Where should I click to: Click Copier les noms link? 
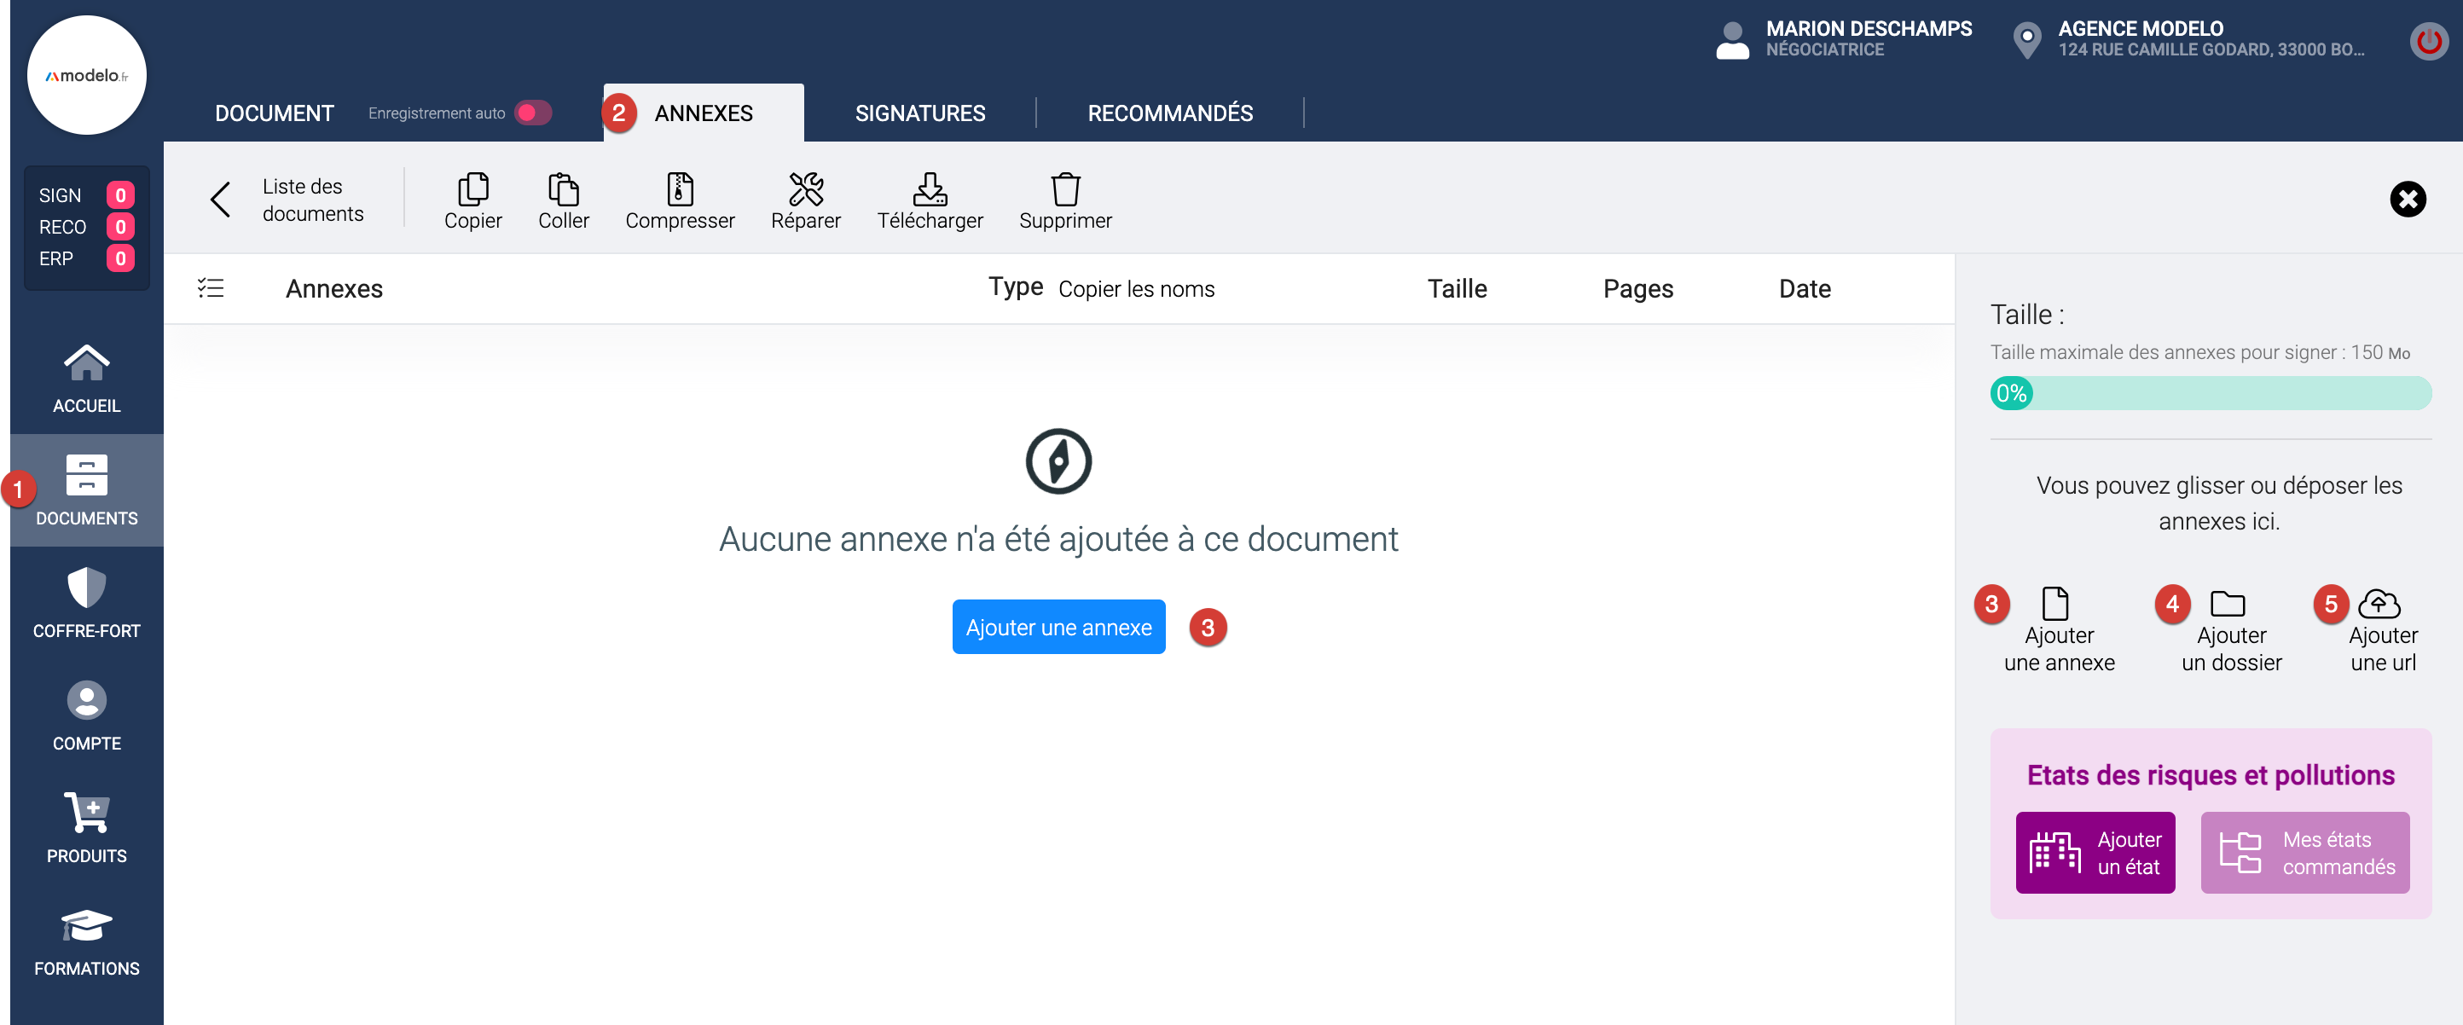pyautogui.click(x=1136, y=289)
